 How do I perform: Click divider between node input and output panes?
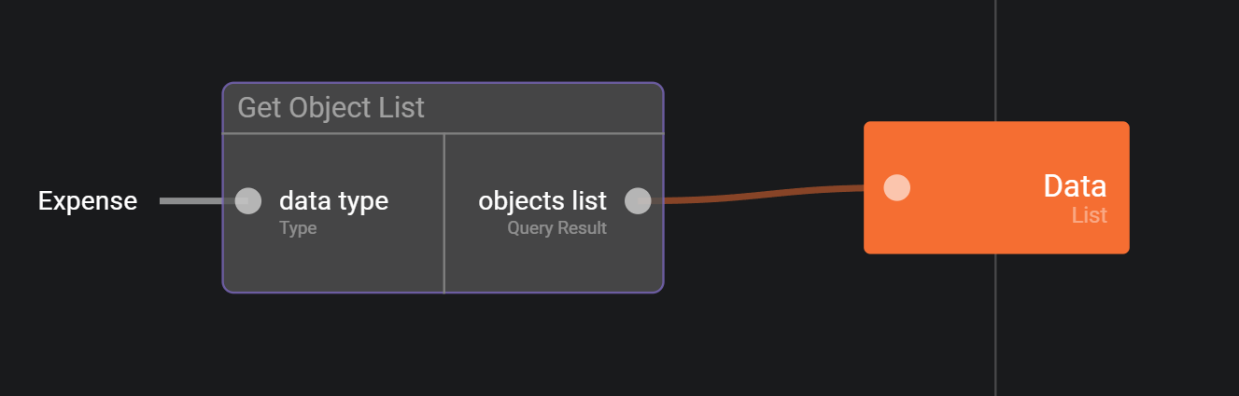(444, 261)
